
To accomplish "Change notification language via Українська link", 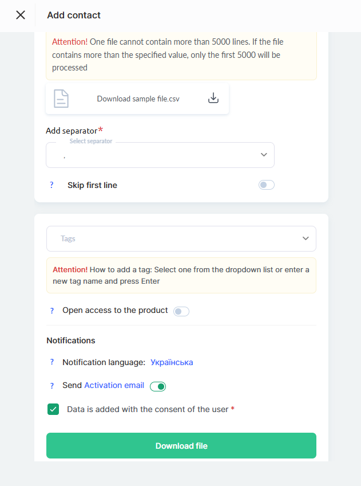I will (172, 362).
